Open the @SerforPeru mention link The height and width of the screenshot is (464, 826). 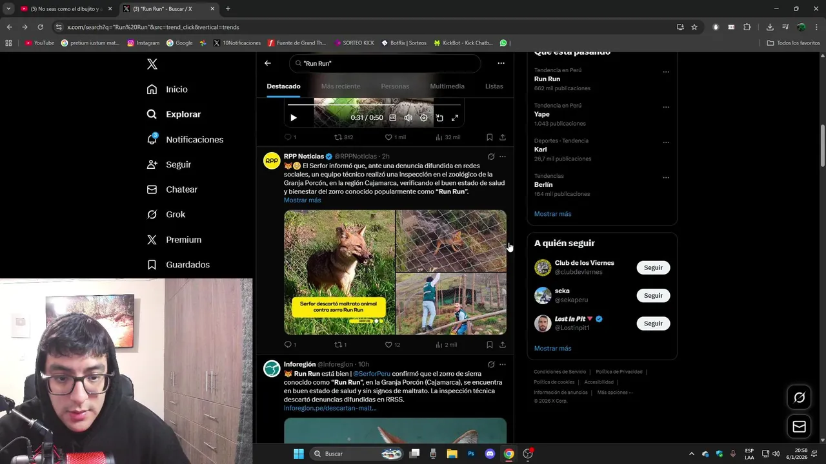click(x=371, y=374)
